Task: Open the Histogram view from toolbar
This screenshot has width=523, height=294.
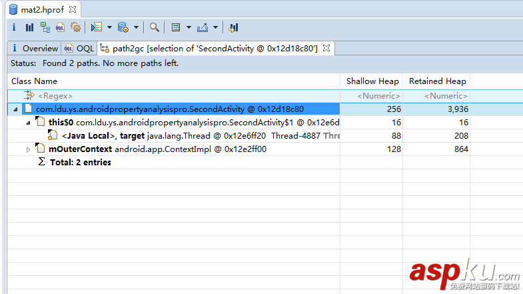Action: pos(29,27)
